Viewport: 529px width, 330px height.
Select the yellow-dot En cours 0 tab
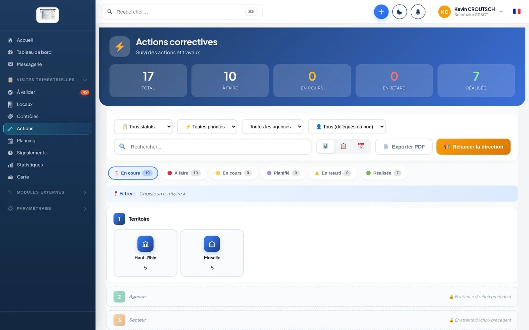(x=233, y=173)
